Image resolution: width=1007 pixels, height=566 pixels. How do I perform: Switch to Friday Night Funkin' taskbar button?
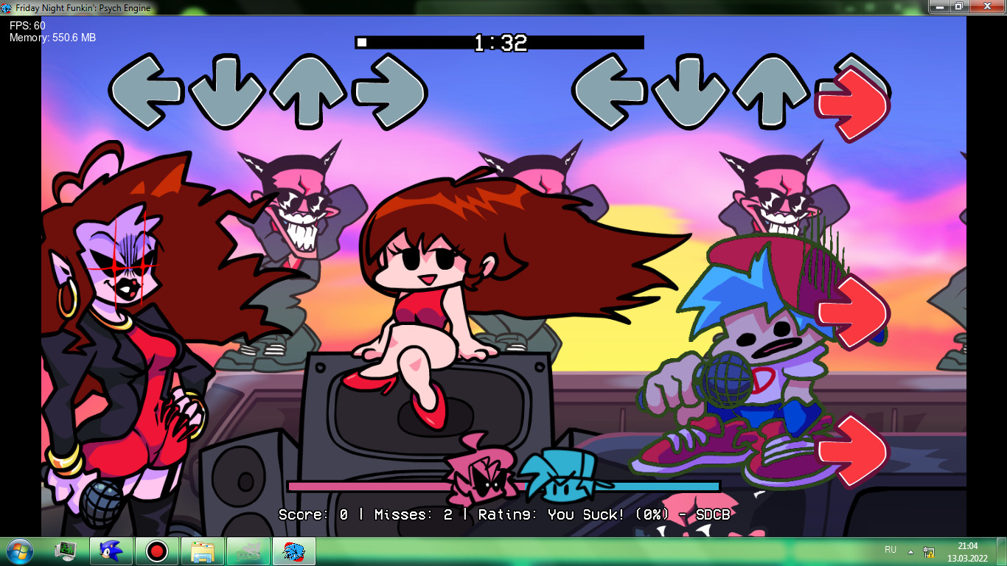293,551
